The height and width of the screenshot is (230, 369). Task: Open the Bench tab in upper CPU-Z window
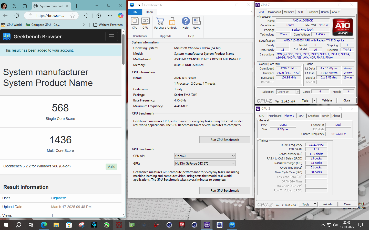point(325,12)
